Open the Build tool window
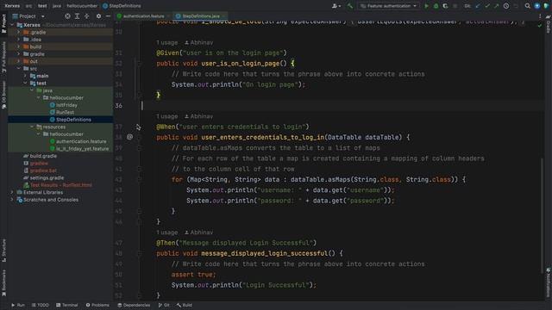 184,305
